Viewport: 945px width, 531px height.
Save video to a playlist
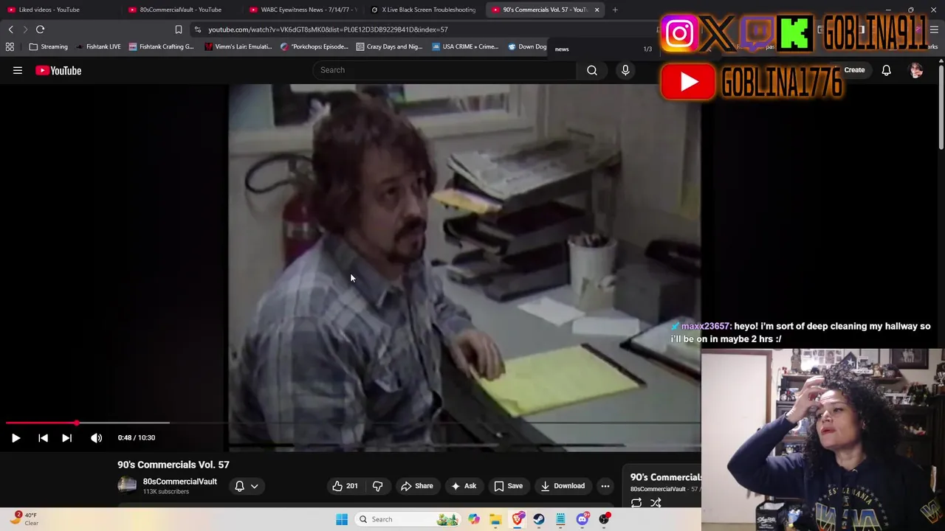508,486
